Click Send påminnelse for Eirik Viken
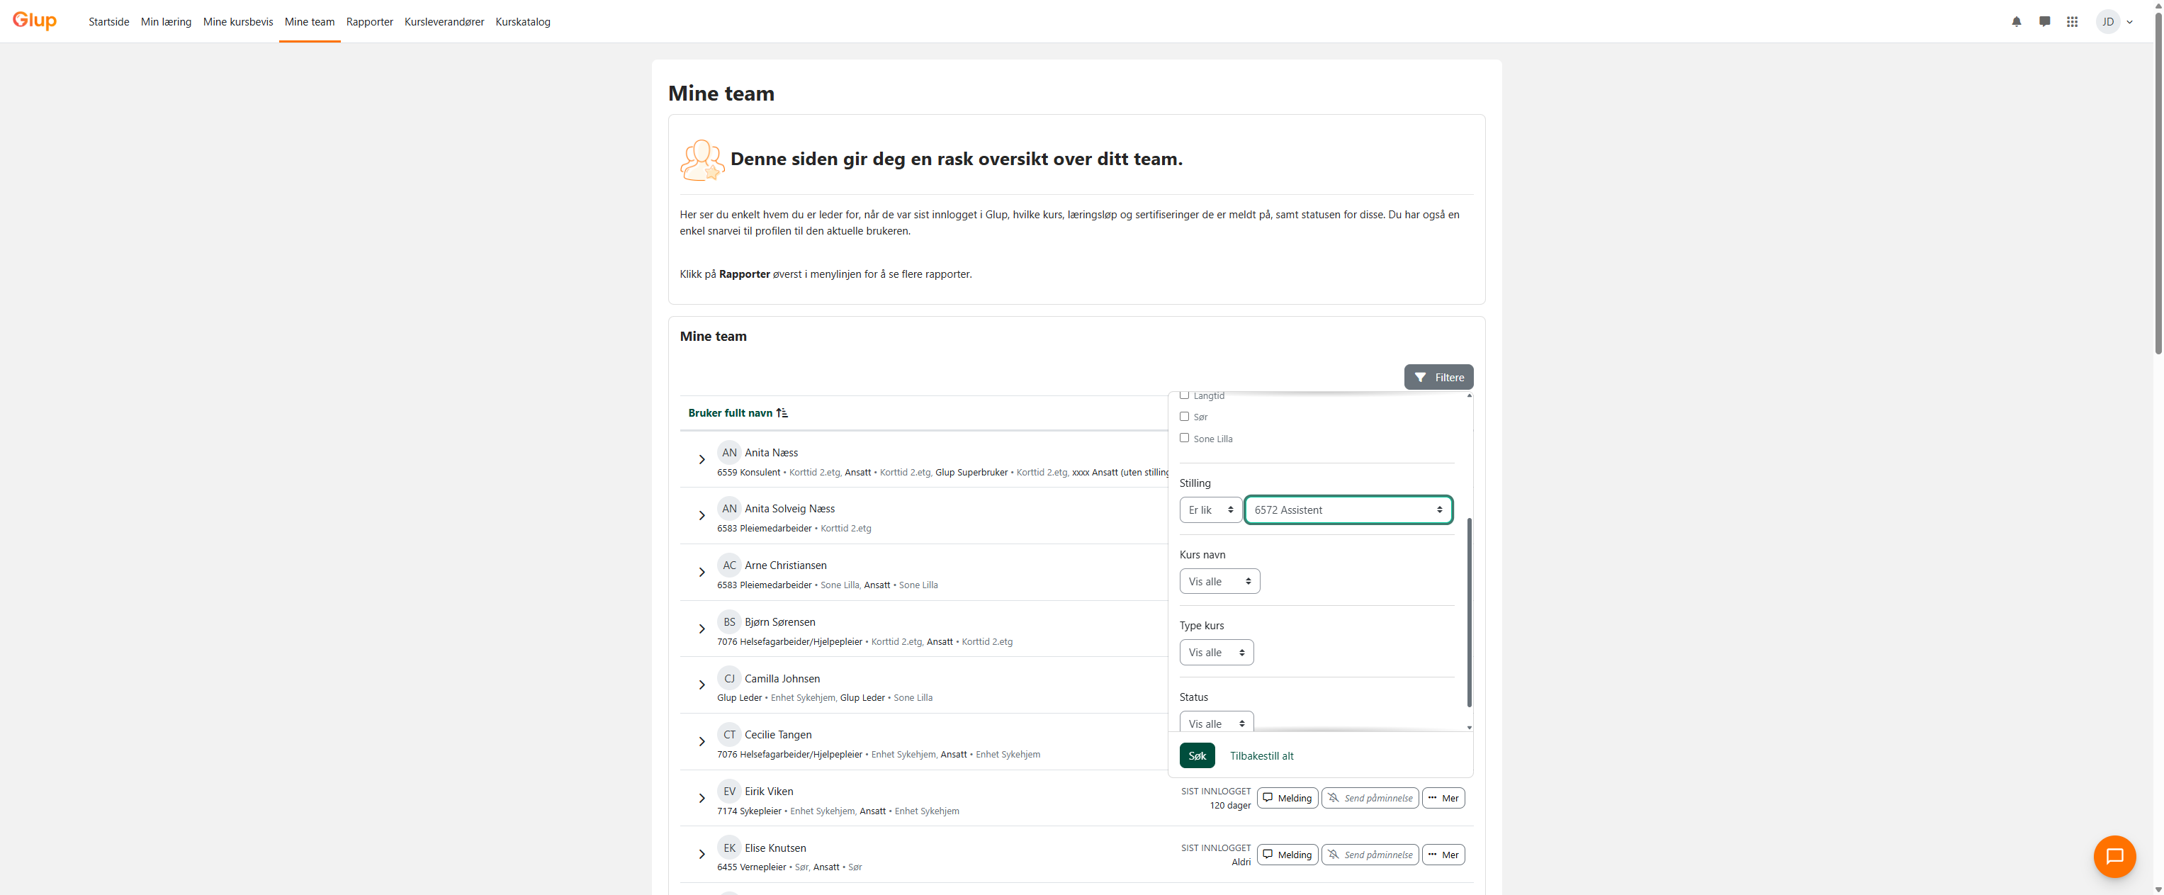 point(1370,799)
